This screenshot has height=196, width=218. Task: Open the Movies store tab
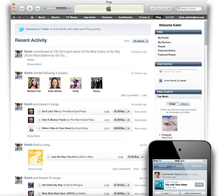55,17
